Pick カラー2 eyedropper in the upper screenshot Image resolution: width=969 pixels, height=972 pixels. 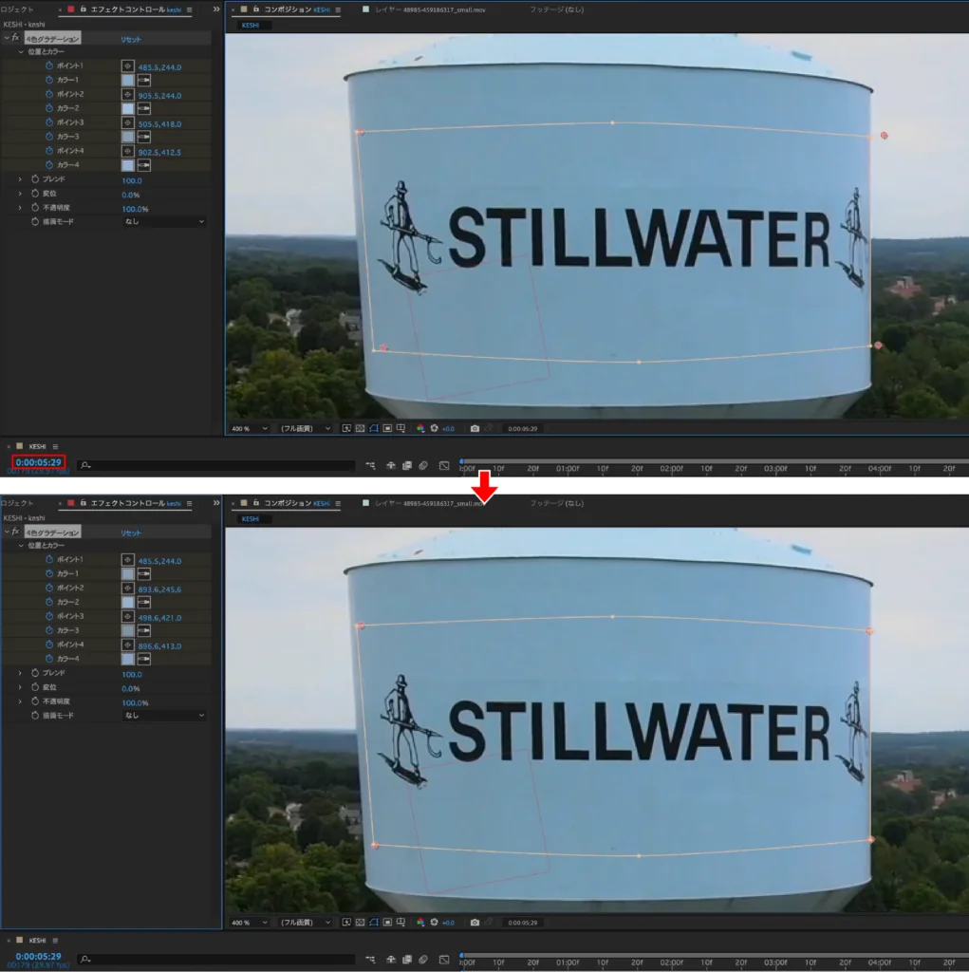tap(144, 108)
